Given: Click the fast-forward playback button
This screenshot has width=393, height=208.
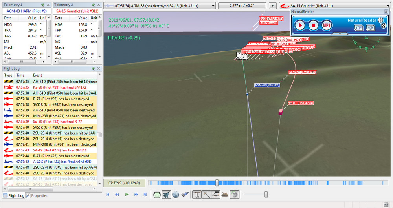Looking at the screenshot, I should click(x=136, y=195).
